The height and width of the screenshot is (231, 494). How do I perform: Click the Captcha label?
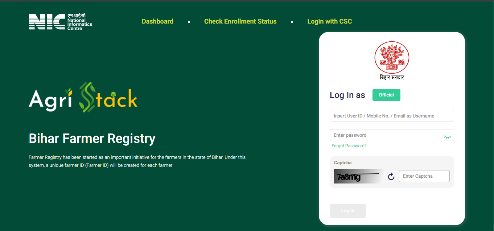click(x=343, y=163)
